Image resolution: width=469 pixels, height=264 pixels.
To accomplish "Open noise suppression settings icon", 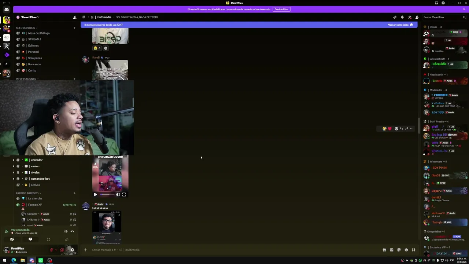I will pos(66,231).
